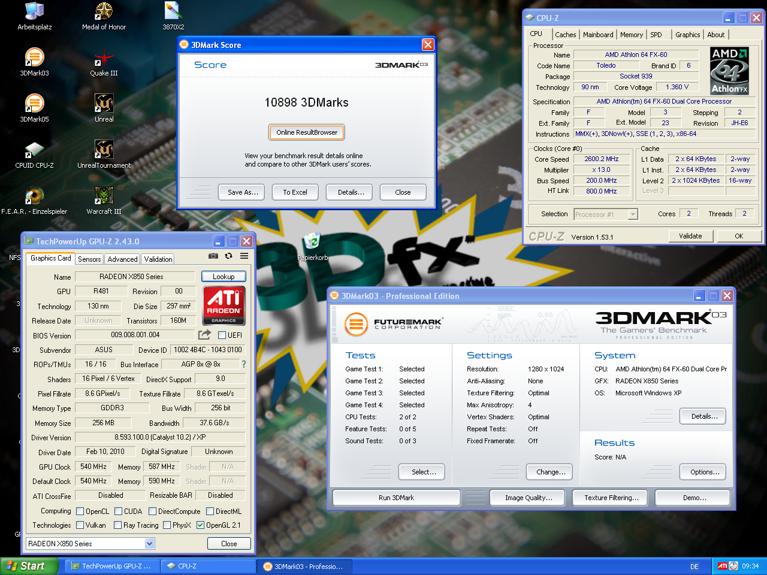The width and height of the screenshot is (767, 575).
Task: Switch to the Advanced tab in GPU-Z
Action: (122, 259)
